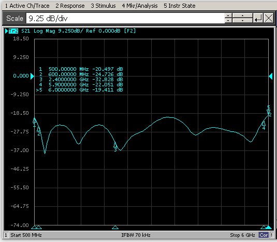Close the Scale entry bar

pos(269,18)
